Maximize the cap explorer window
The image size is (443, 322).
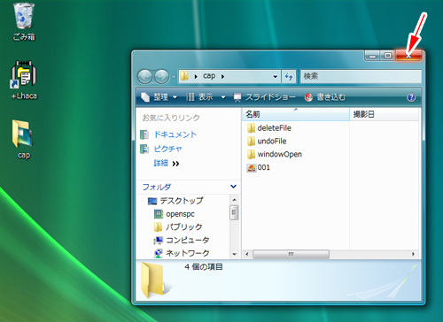coord(387,56)
